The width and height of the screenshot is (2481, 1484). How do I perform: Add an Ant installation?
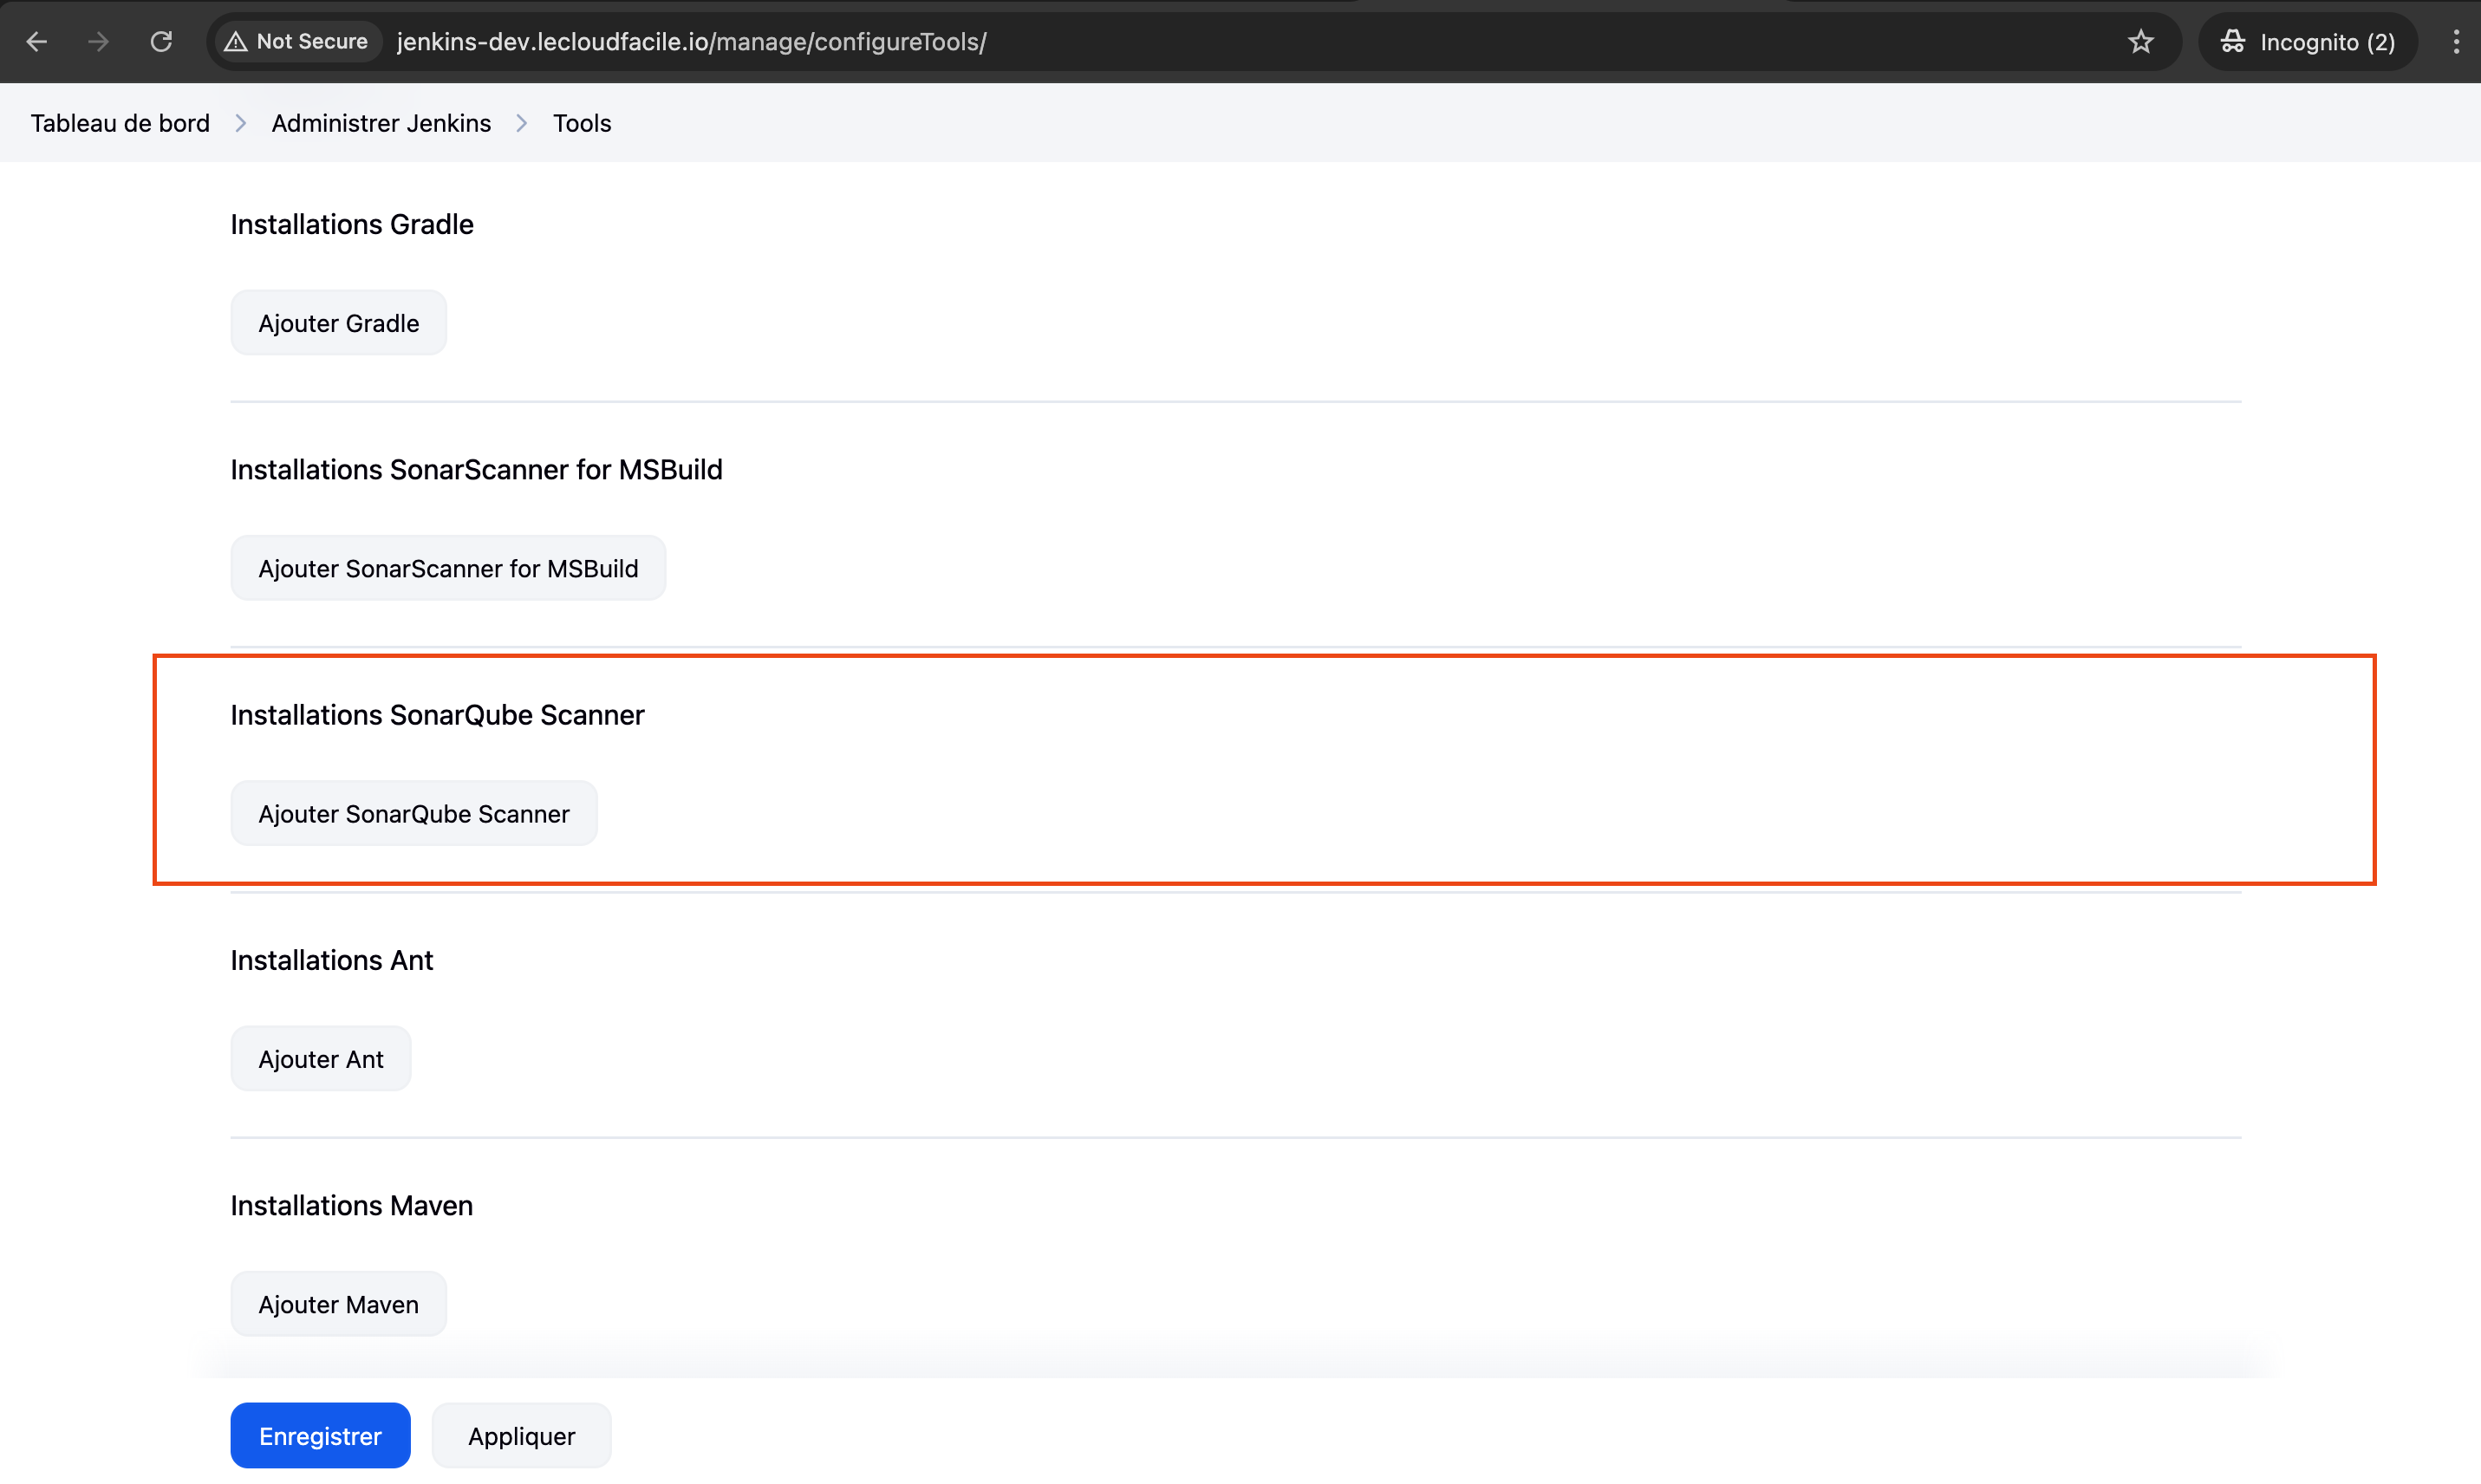coord(320,1059)
